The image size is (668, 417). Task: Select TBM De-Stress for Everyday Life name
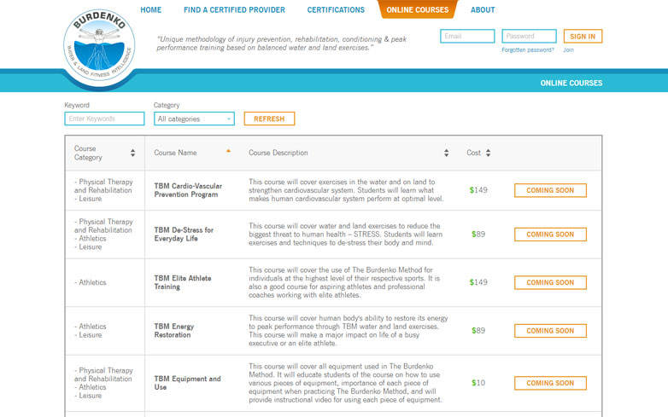(x=184, y=235)
